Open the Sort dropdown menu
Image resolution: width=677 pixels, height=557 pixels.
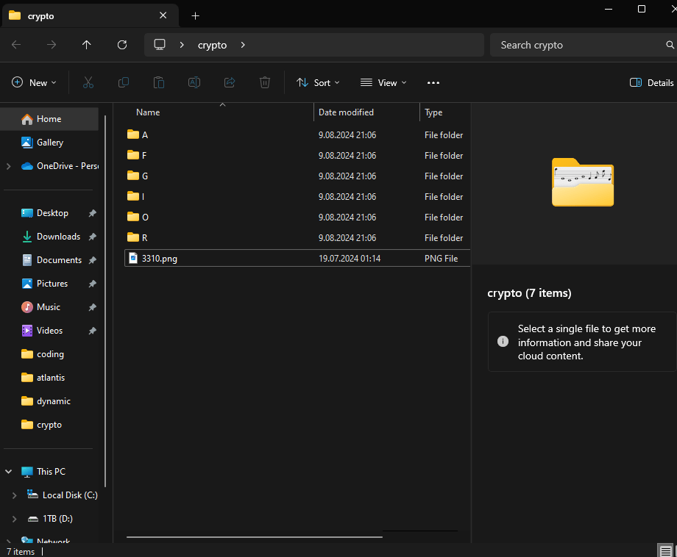point(318,83)
